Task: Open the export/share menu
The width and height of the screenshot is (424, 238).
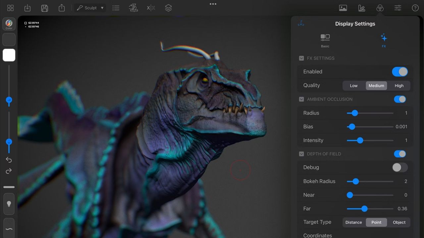Action: point(62,8)
